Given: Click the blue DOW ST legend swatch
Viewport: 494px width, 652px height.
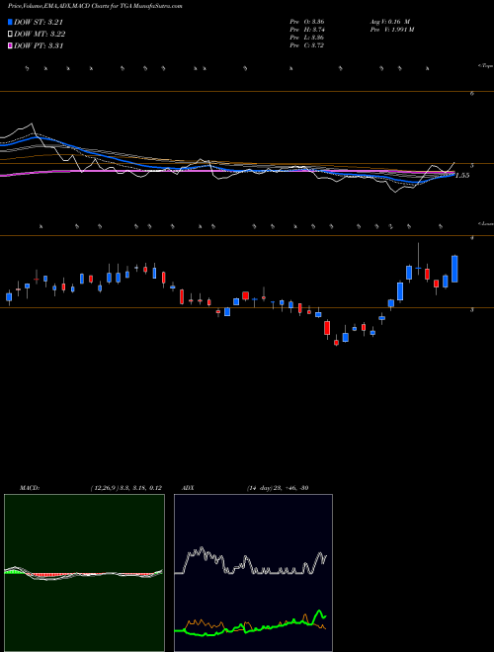Looking at the screenshot, I should (x=11, y=22).
